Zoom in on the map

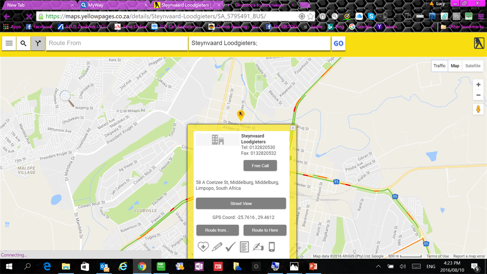click(478, 85)
